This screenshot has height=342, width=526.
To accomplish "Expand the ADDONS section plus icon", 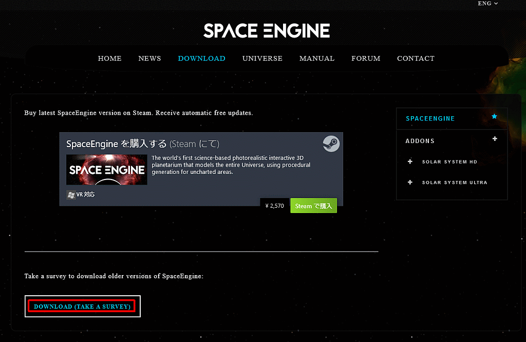I will point(495,139).
